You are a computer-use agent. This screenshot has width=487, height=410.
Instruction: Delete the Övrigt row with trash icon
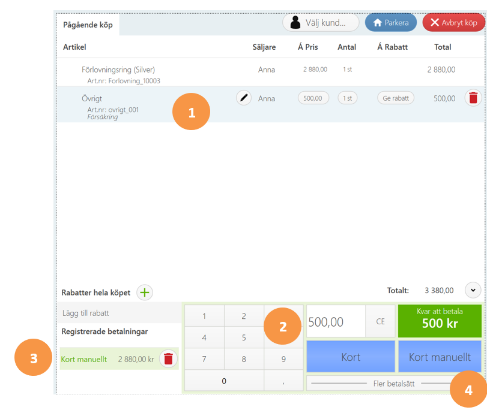[473, 98]
